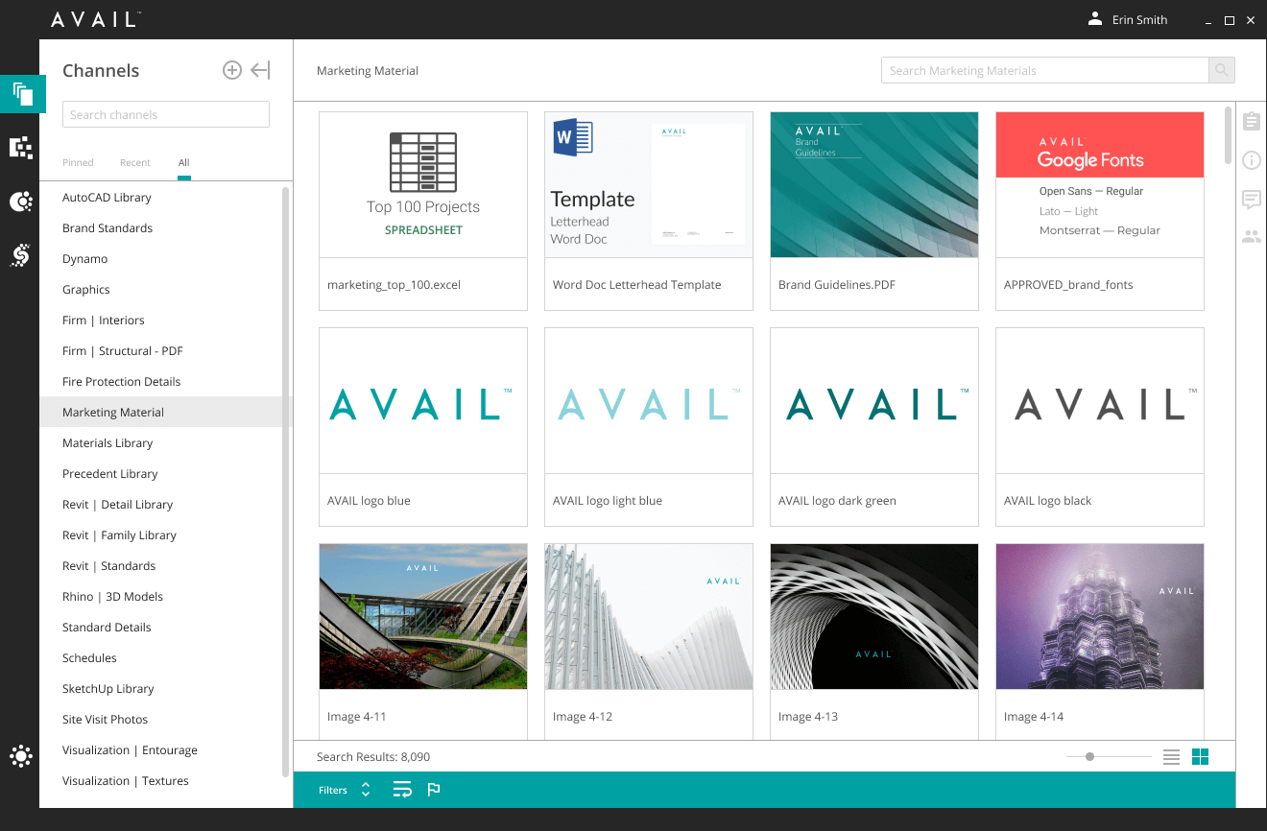The width and height of the screenshot is (1267, 831).
Task: Click the flag icon in filter bar
Action: 433,790
